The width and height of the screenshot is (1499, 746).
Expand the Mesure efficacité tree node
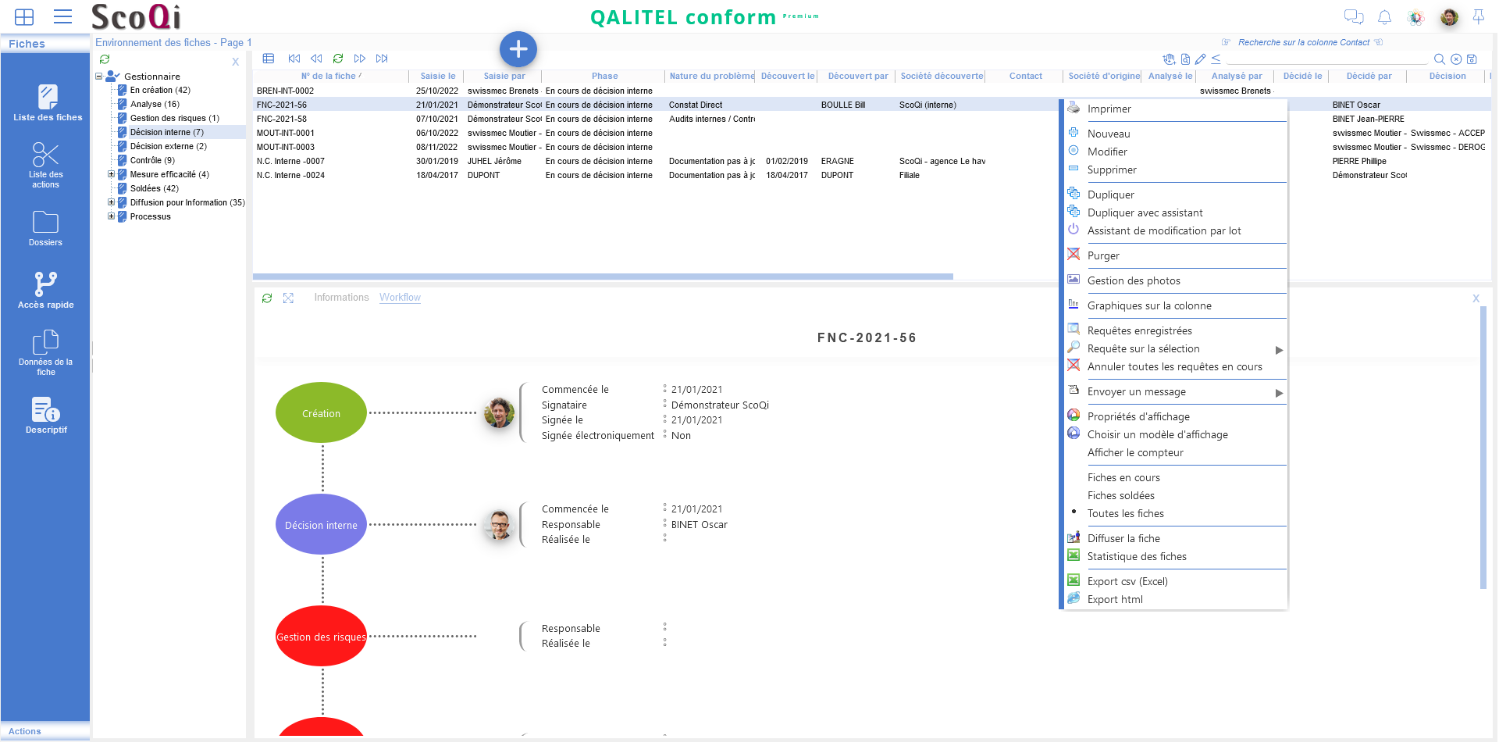coord(111,174)
